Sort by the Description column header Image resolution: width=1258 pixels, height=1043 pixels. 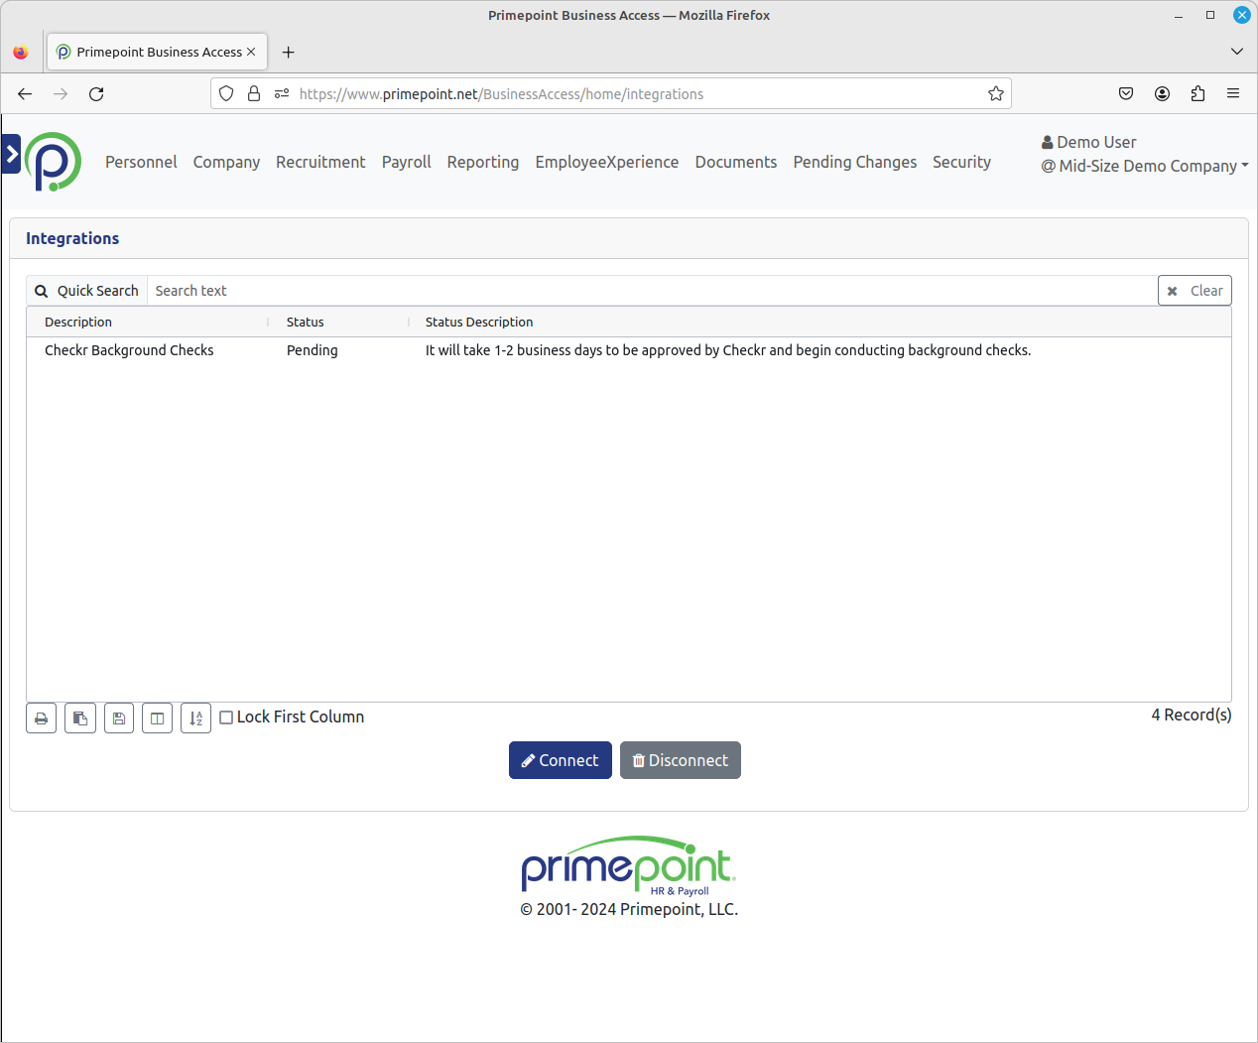pos(78,322)
